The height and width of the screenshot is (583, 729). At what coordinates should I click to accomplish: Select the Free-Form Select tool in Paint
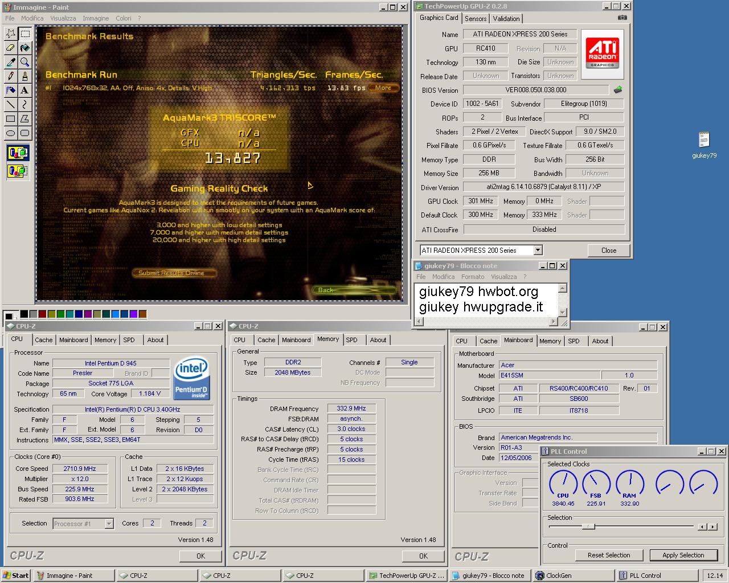click(x=10, y=34)
